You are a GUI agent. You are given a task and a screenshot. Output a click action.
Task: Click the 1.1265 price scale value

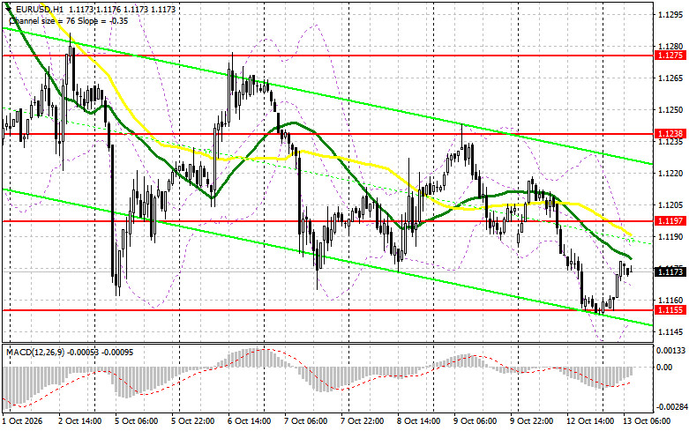[670, 78]
